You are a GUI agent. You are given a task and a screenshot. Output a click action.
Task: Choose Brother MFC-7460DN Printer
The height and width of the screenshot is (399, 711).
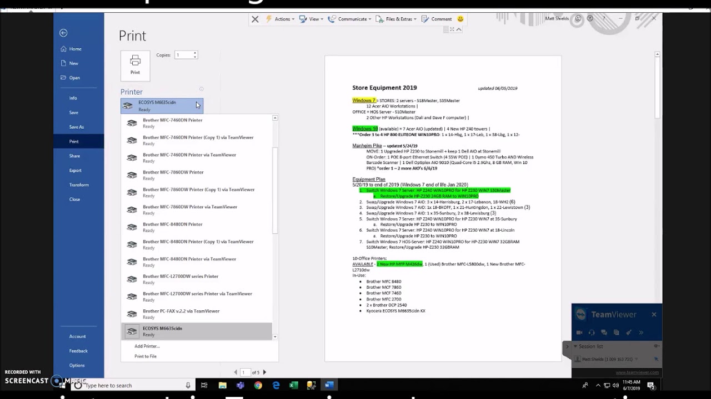[x=197, y=123]
